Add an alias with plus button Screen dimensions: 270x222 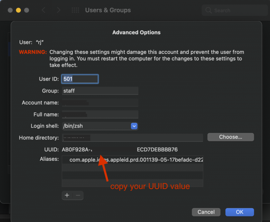tap(67, 195)
